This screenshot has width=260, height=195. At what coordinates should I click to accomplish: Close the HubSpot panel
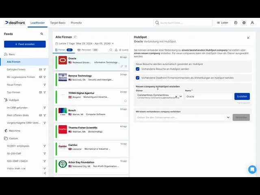point(248,38)
